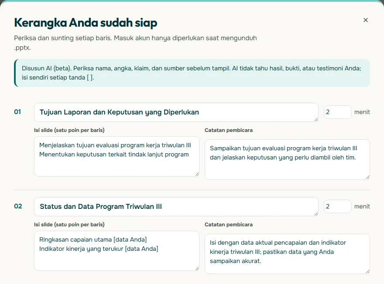
Task: Click slide 02 'Catatan pembicara' label
Action: tap(229, 225)
